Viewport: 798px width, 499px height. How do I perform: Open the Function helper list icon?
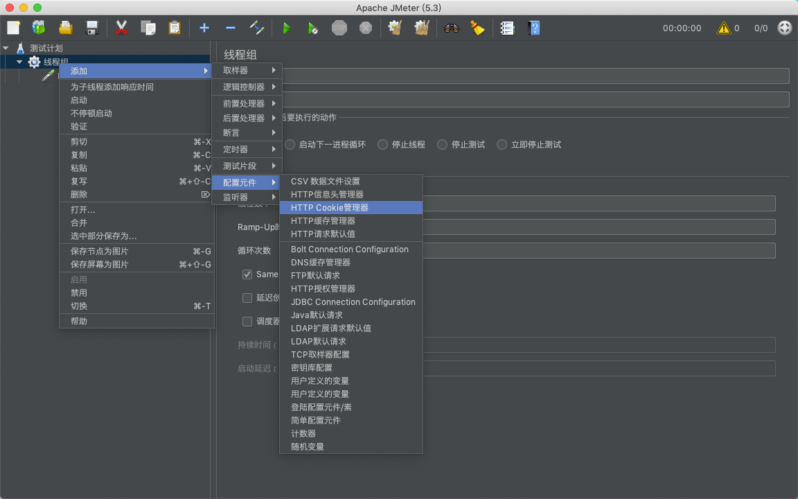tap(507, 28)
